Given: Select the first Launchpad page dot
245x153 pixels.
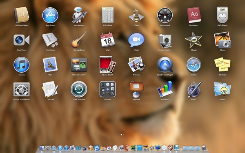Looking at the screenshot, I should [x=121, y=135].
